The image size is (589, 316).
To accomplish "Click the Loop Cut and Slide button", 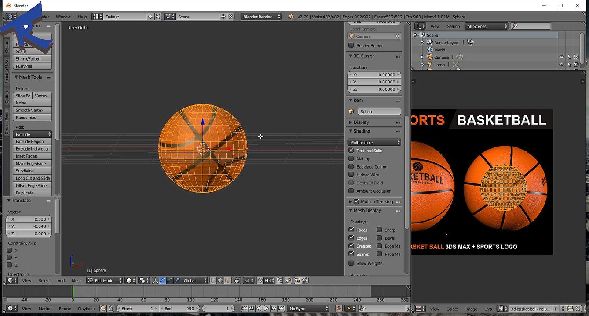I will 32,178.
